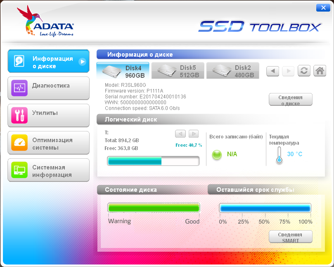This screenshot has height=267, width=334.
Task: Click the serial number E201704240010136
Action: click(163, 97)
